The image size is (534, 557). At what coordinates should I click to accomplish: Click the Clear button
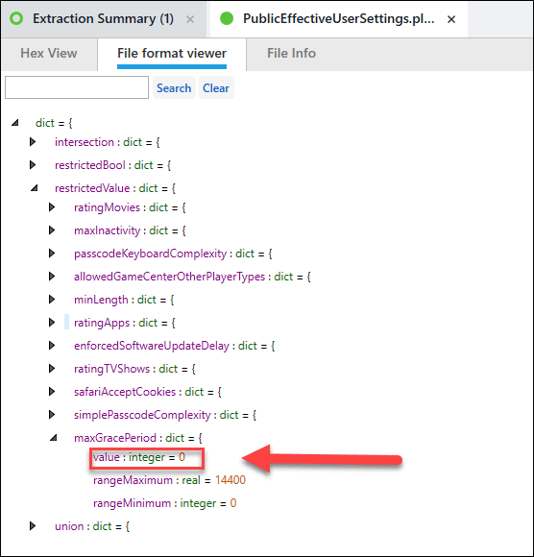216,87
